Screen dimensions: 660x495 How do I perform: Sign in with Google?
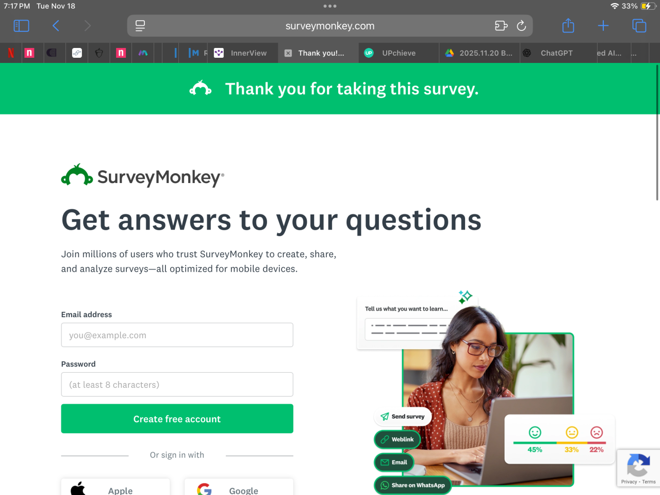pos(239,488)
